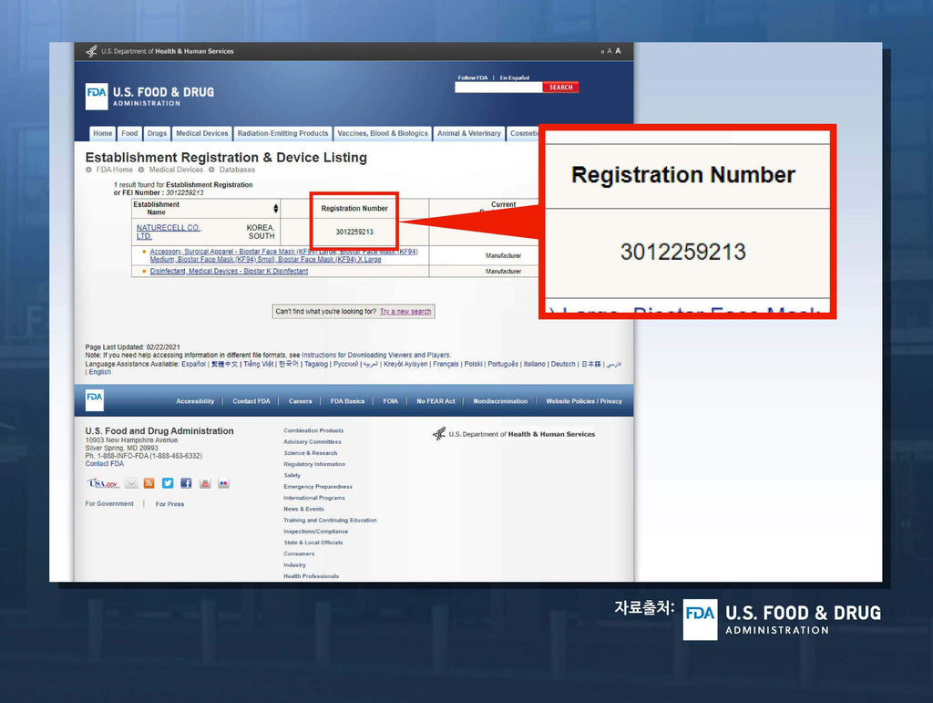Select the largest text size A
Image resolution: width=933 pixels, height=703 pixels.
coord(618,51)
